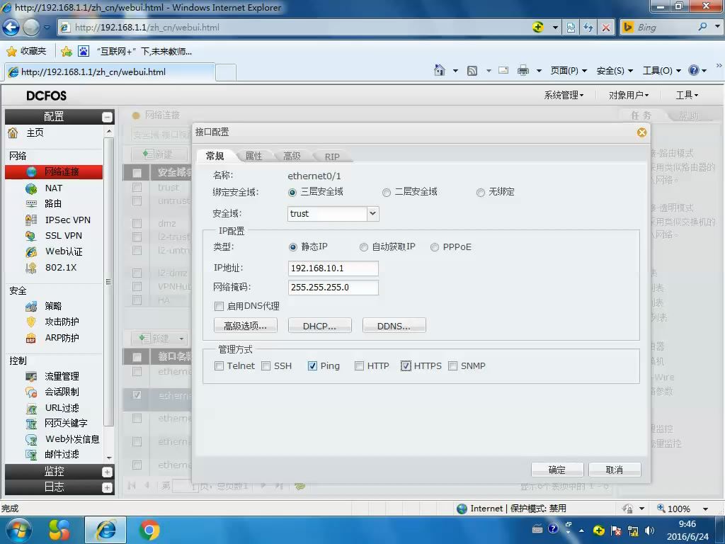Expand the 日志 sidebar section
The width and height of the screenshot is (725, 544).
point(108,487)
